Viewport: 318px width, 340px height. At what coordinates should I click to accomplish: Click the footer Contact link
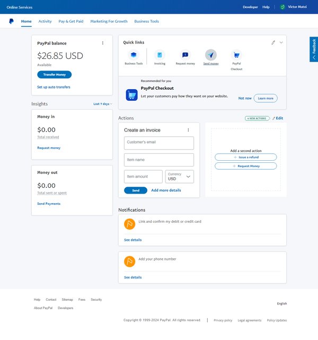tap(51, 300)
